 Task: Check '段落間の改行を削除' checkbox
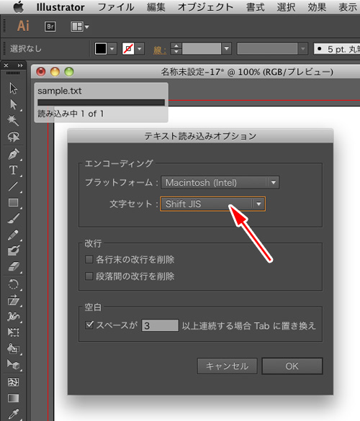[89, 276]
